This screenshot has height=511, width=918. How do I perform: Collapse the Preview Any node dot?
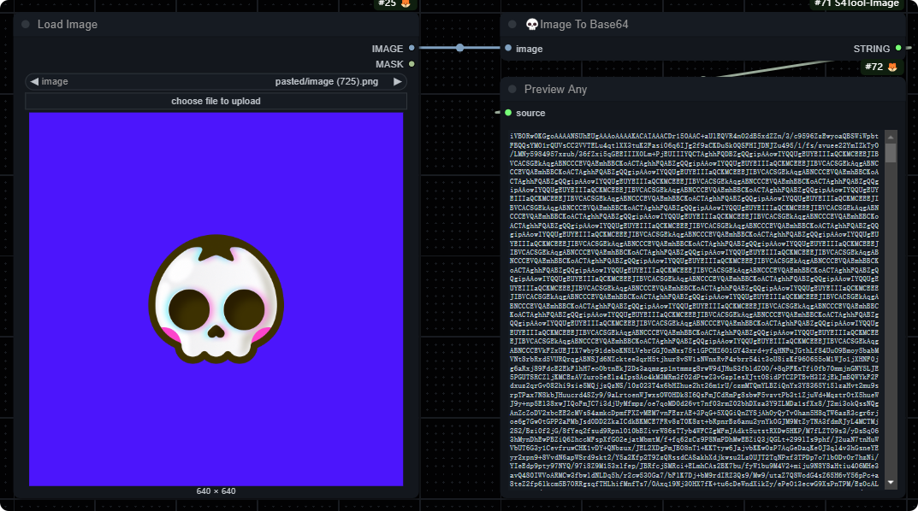point(512,90)
